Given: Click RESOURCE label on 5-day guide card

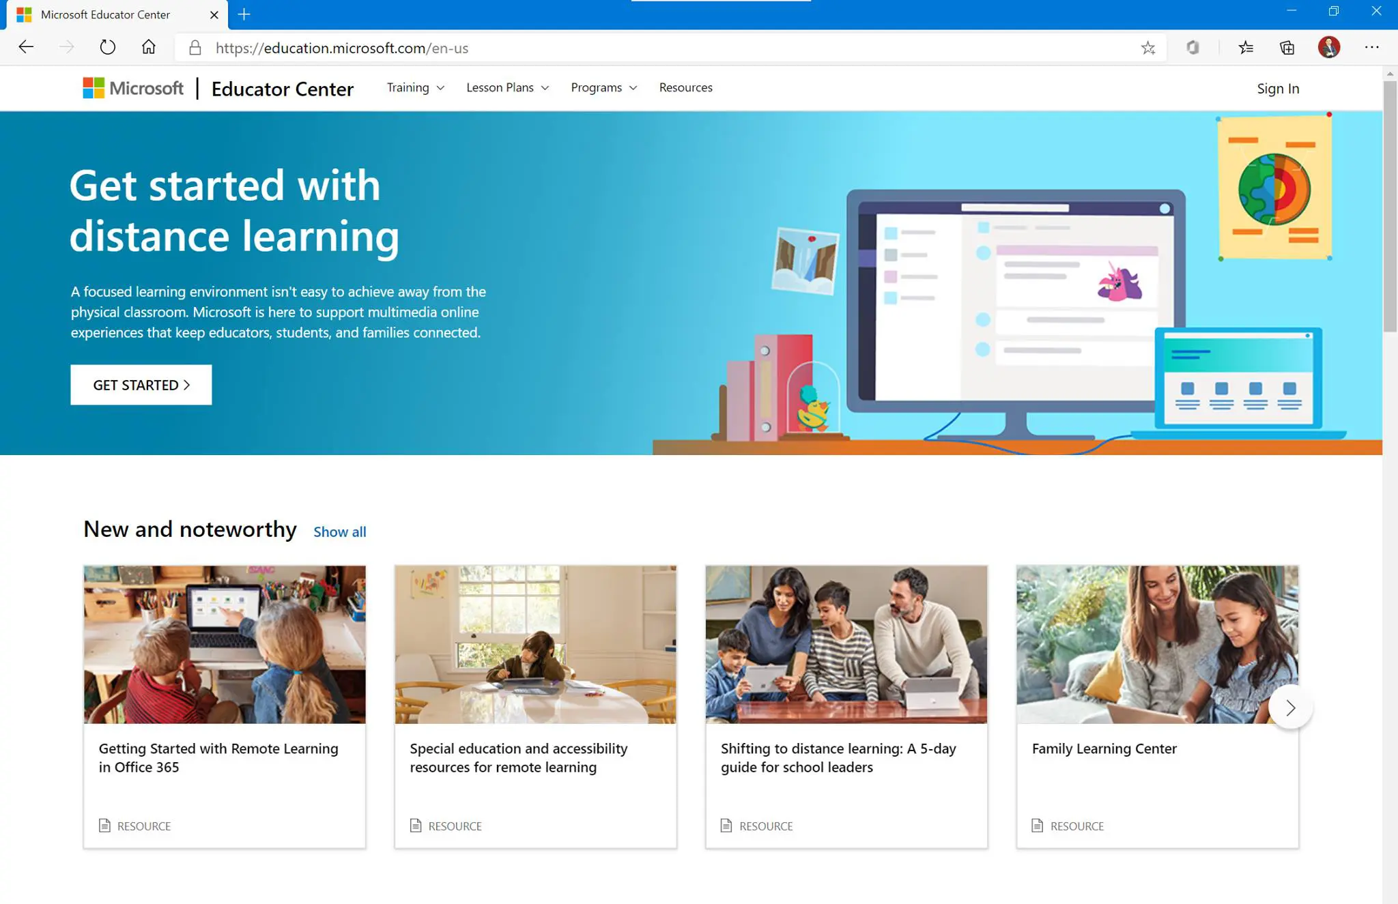Looking at the screenshot, I should coord(766,826).
